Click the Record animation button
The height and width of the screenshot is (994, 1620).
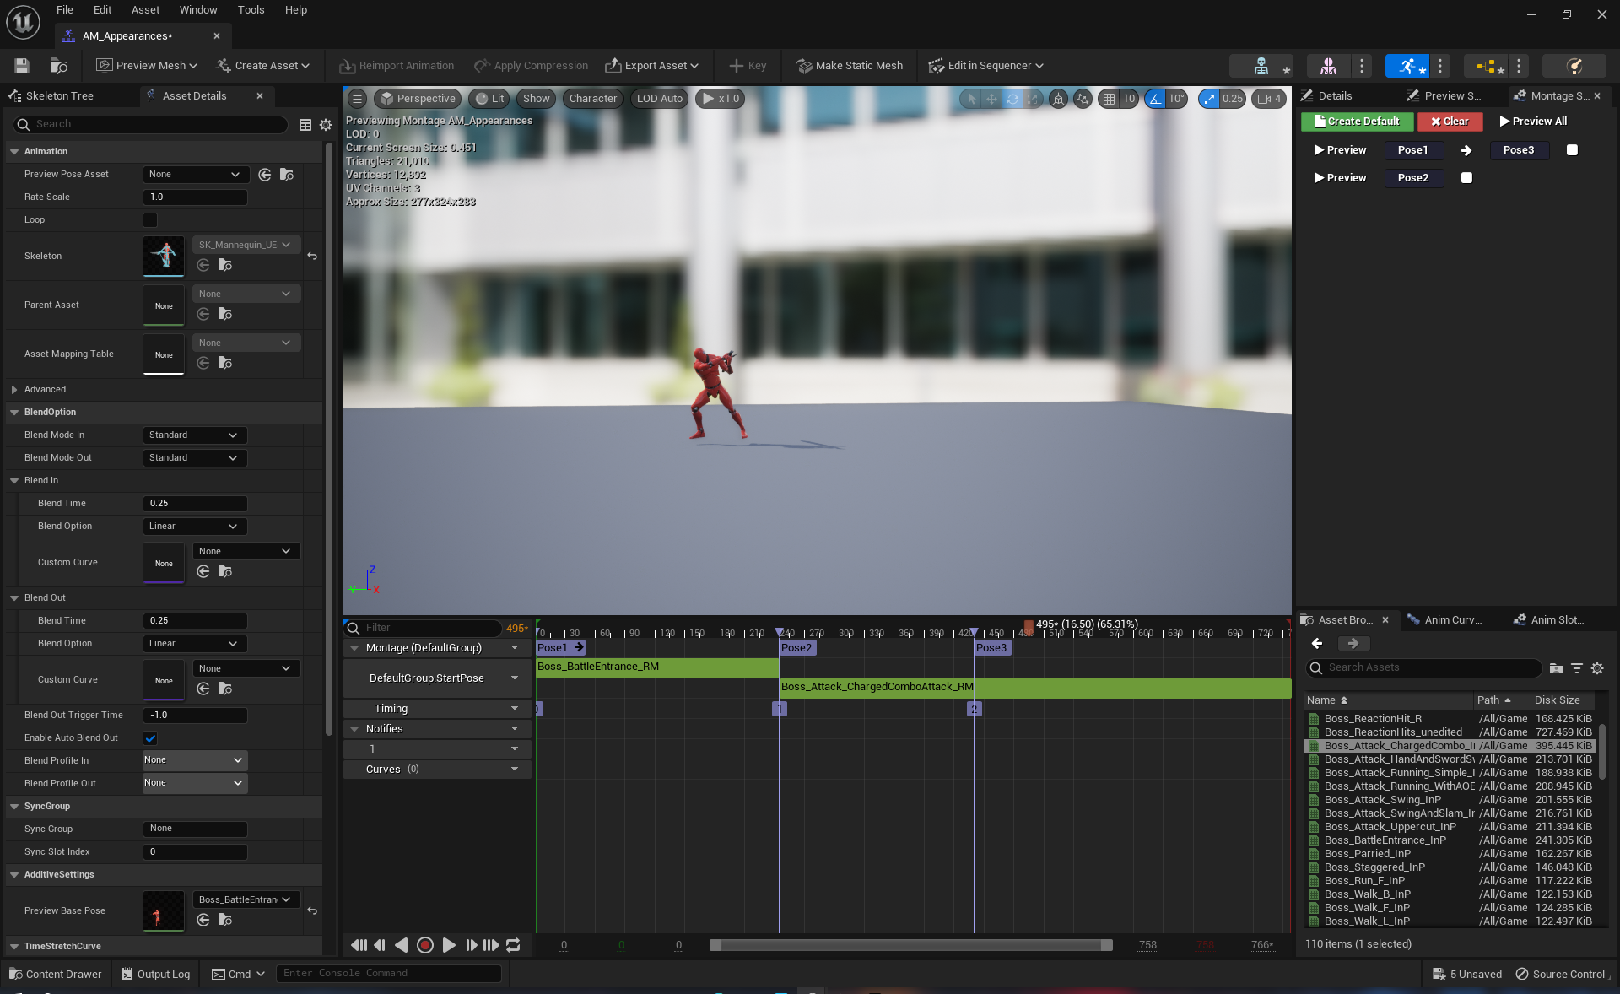pos(425,945)
